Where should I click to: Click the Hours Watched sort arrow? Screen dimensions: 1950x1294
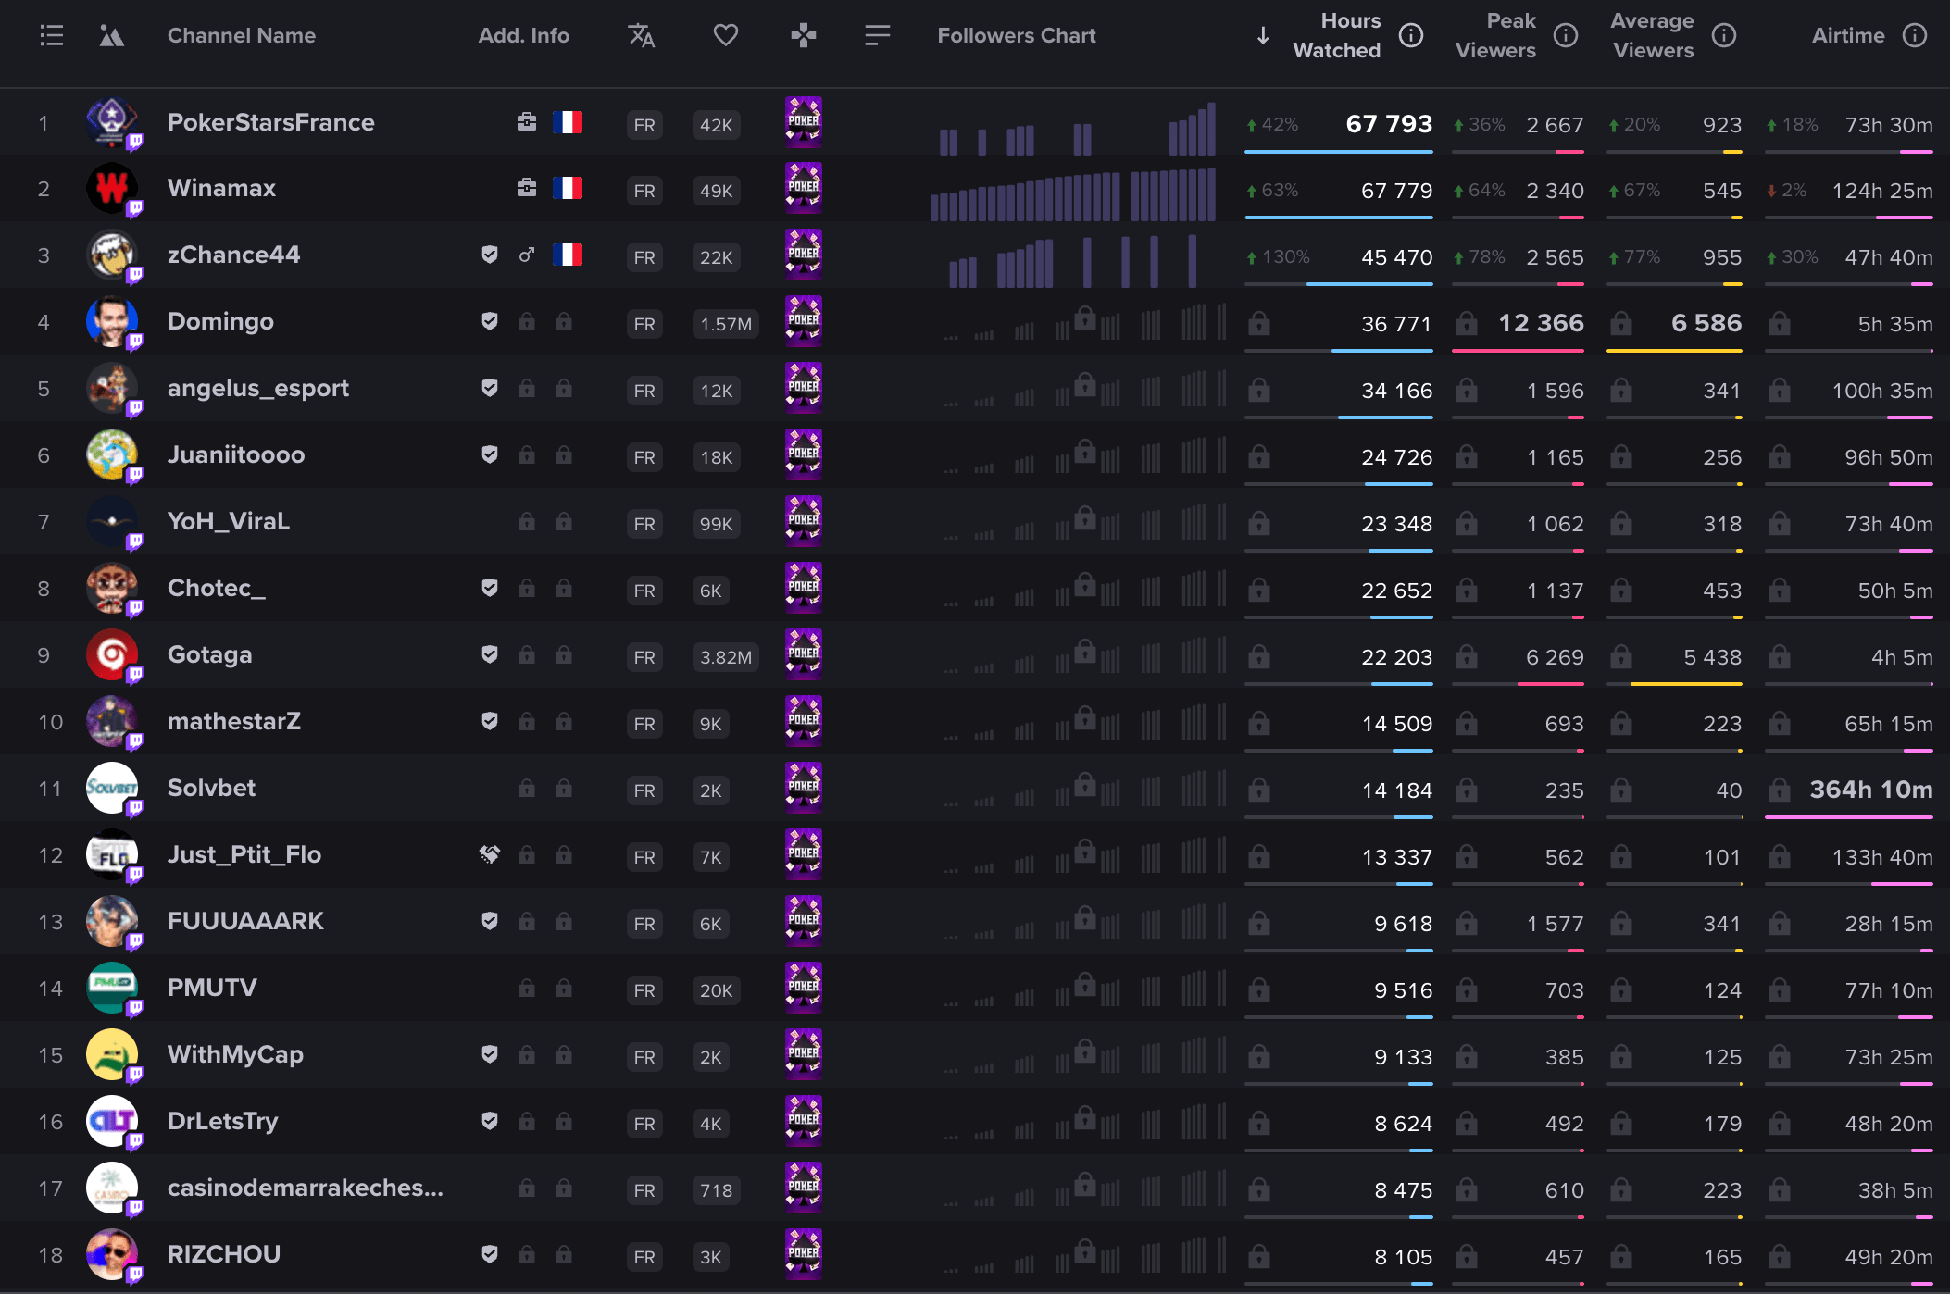pyautogui.click(x=1263, y=36)
